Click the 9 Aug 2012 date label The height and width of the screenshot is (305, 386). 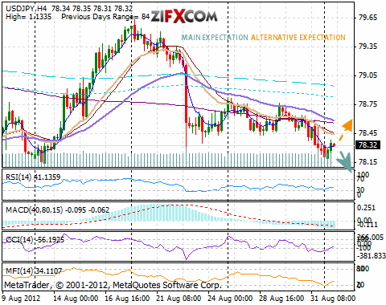pyautogui.click(x=21, y=299)
